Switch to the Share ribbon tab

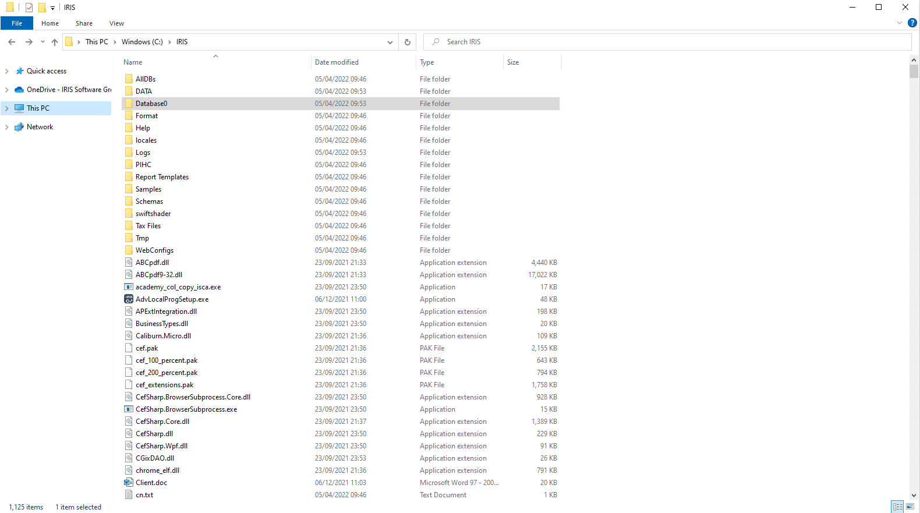tap(84, 23)
